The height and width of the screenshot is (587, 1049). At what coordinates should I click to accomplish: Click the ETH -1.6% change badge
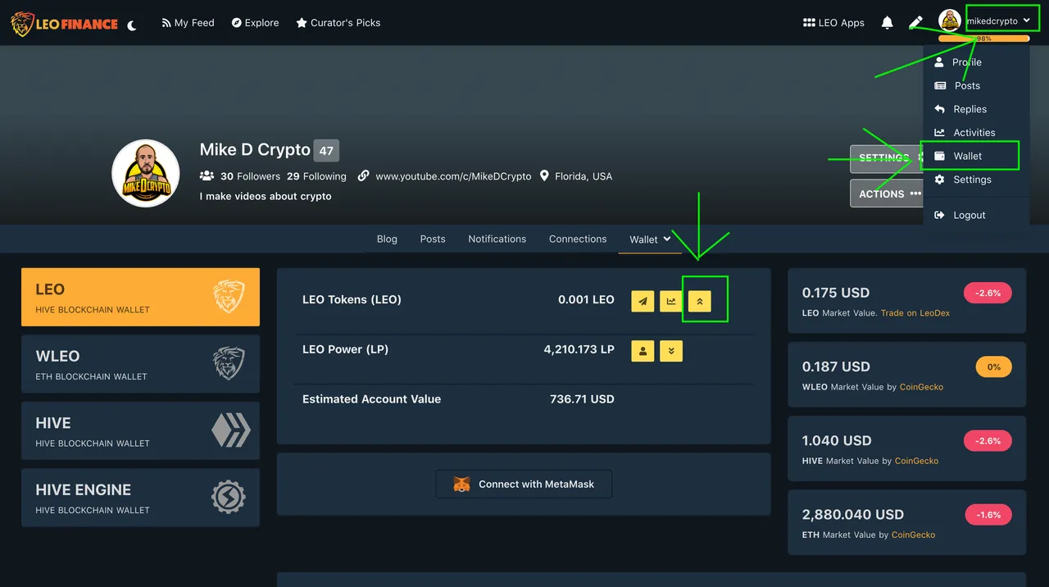click(x=988, y=515)
